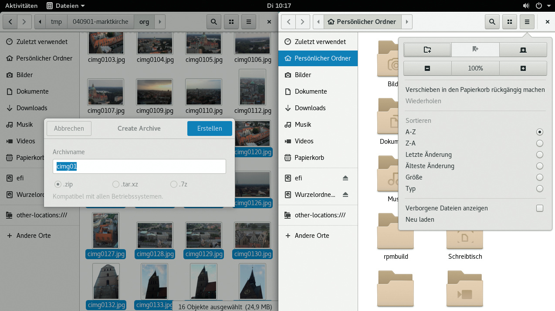This screenshot has height=311, width=555.
Task: Click the new folder icon in popover
Action: tap(427, 50)
